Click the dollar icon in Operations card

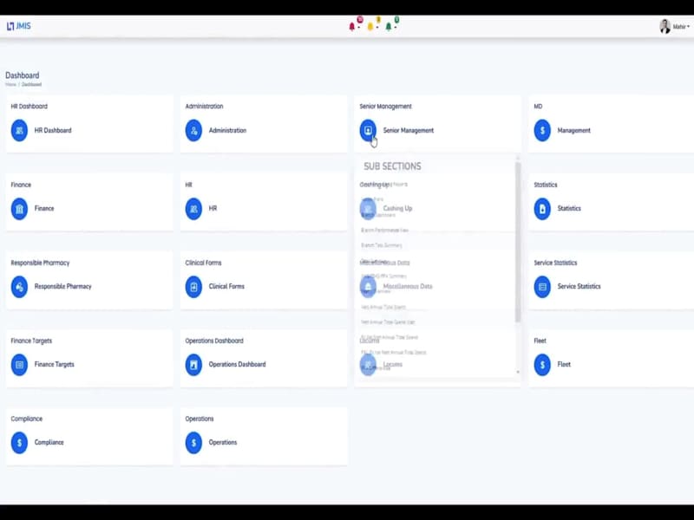click(x=193, y=443)
